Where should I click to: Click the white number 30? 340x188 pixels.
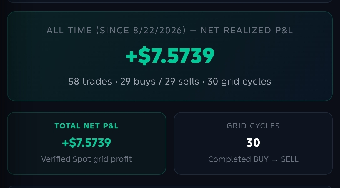(x=253, y=143)
